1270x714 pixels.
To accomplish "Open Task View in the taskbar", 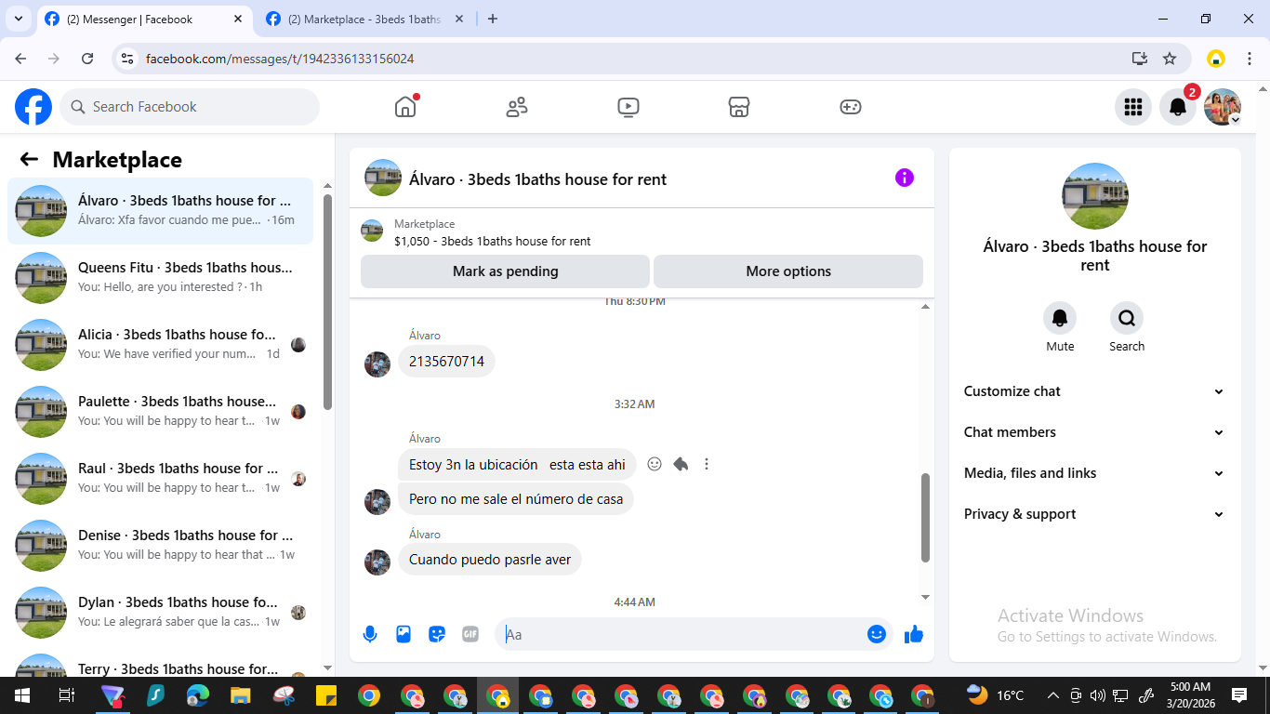I will (x=66, y=695).
